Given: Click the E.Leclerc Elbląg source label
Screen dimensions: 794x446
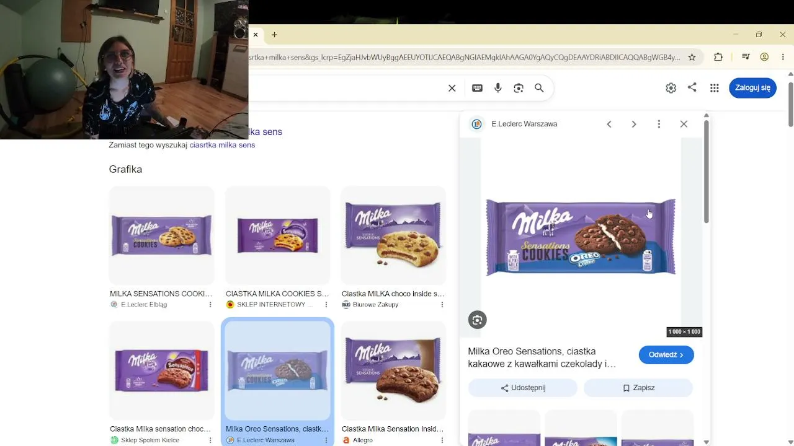Looking at the screenshot, I should tap(144, 305).
